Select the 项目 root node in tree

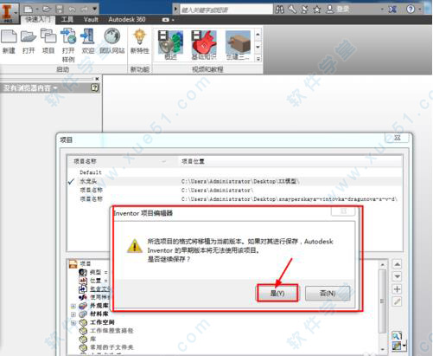point(86,263)
